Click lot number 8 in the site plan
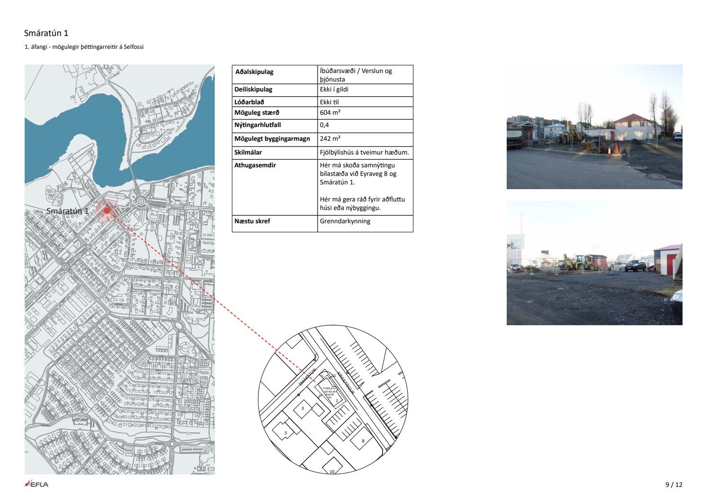 363,441
